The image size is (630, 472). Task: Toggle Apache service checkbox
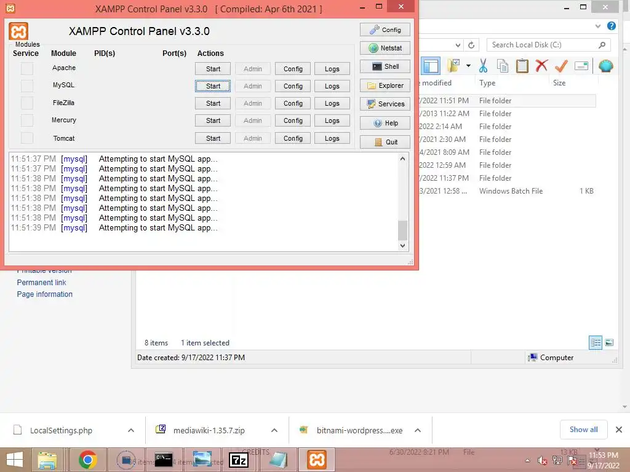27,69
